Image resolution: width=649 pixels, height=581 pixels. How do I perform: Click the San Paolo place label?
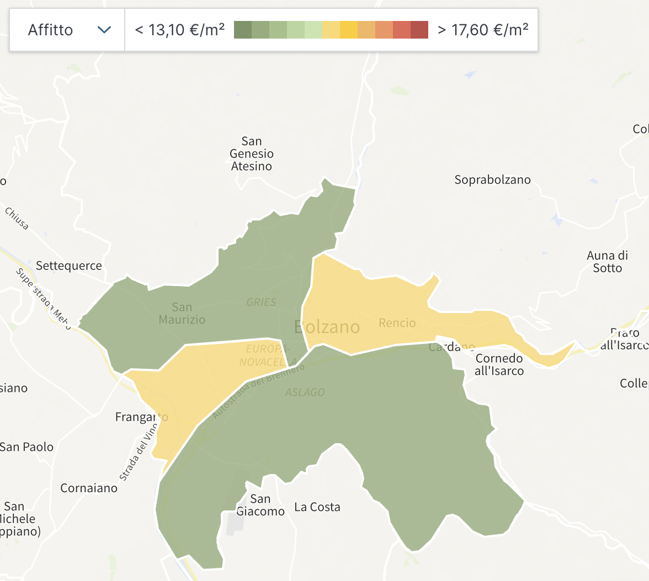click(26, 446)
